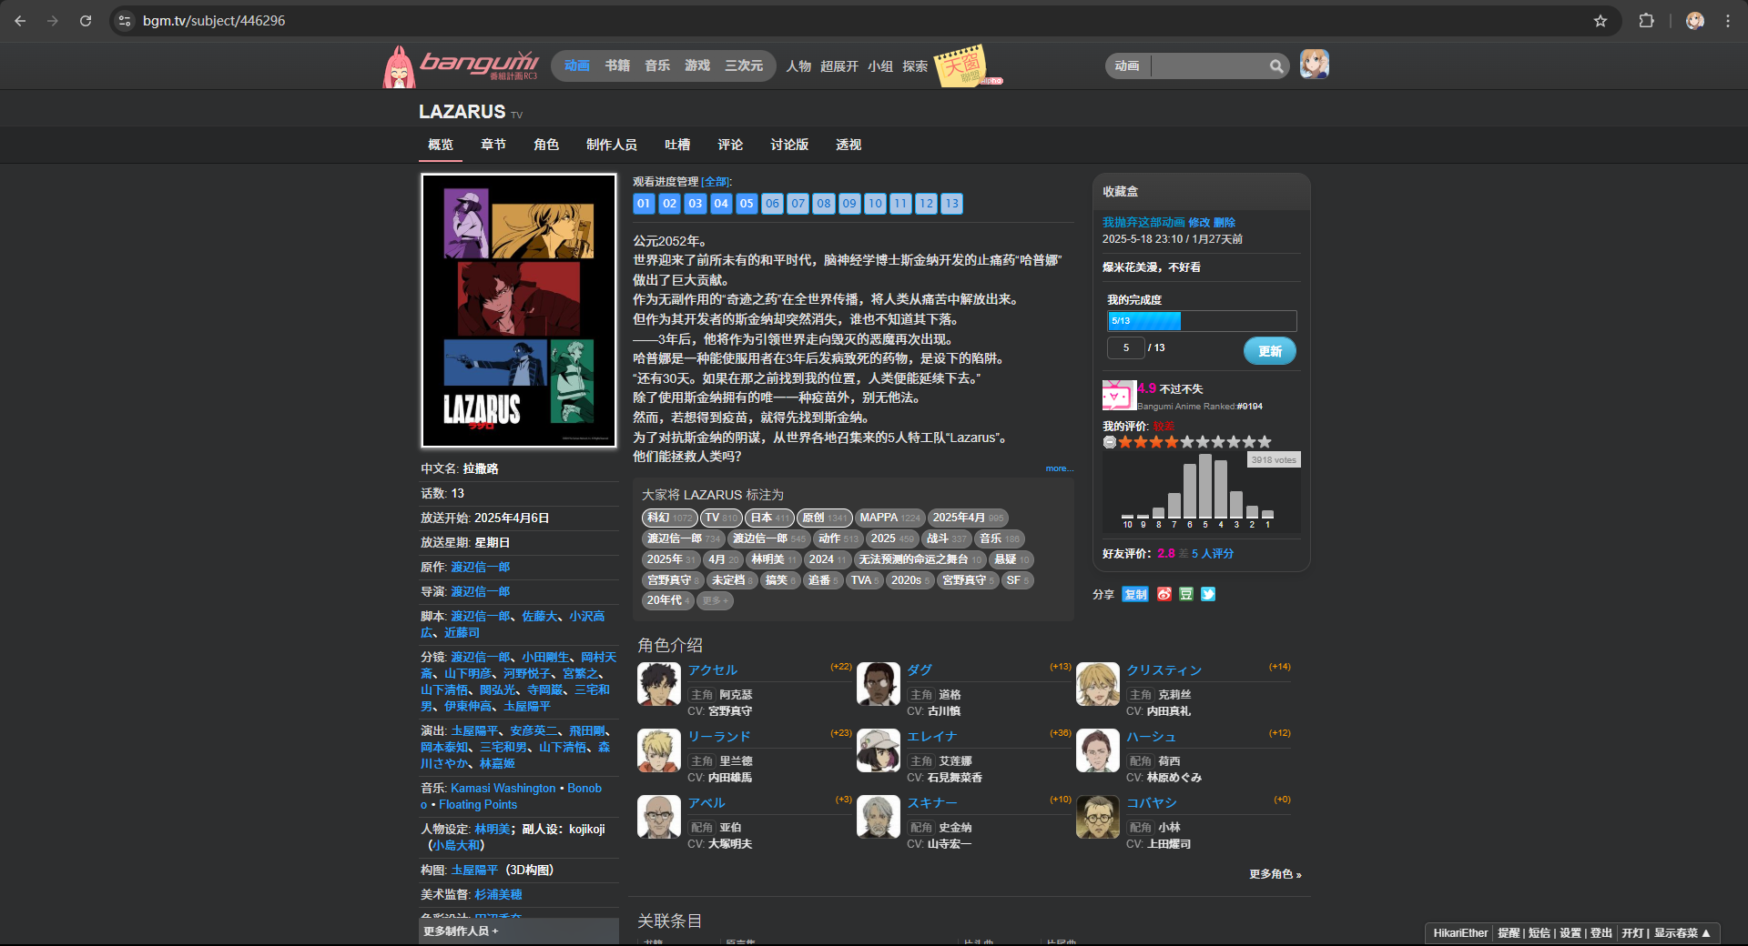The height and width of the screenshot is (946, 1748).
Task: Open アベル character avatar
Action: [658, 817]
